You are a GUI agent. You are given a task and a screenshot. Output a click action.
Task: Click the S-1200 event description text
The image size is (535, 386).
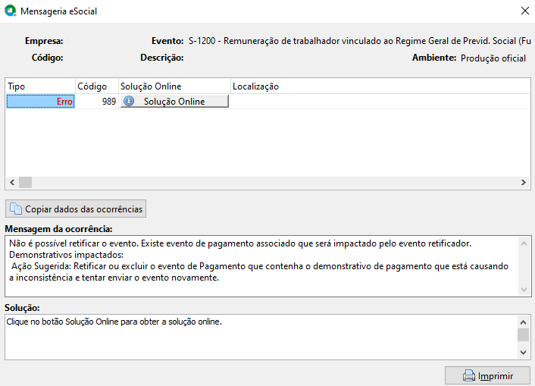(x=360, y=41)
